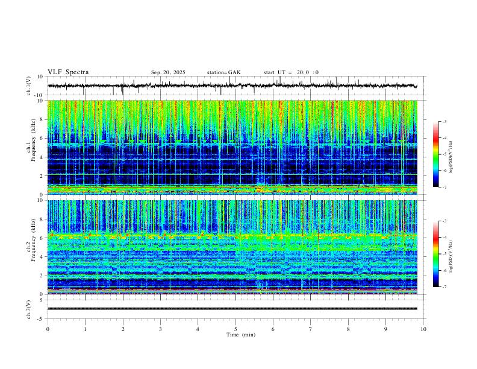Click the "-4" tick on the ch.2 colorbar

coord(444,238)
